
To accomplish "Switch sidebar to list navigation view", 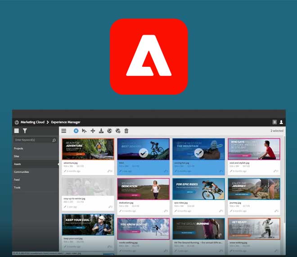I will pos(17,131).
